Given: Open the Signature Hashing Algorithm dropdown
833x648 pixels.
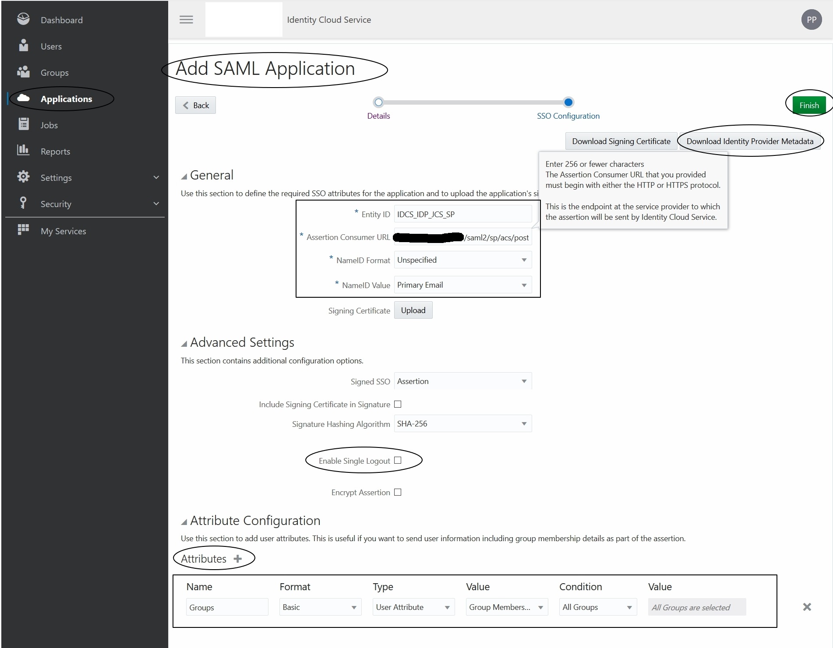Looking at the screenshot, I should pyautogui.click(x=463, y=423).
